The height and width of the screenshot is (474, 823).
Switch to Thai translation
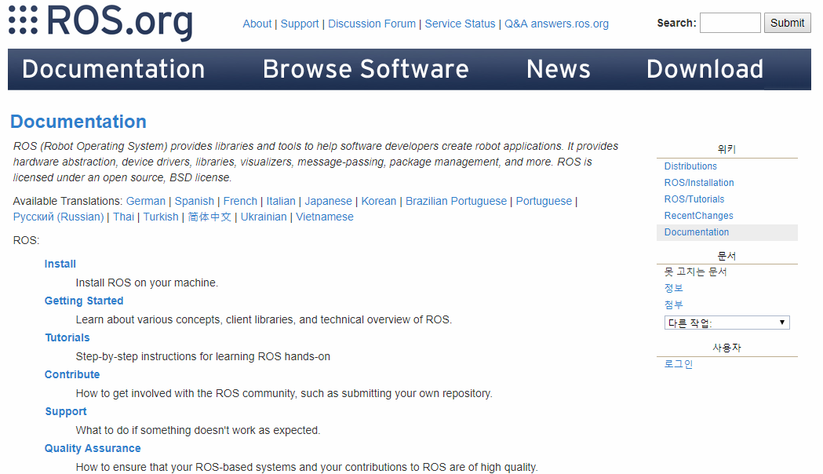coord(123,217)
